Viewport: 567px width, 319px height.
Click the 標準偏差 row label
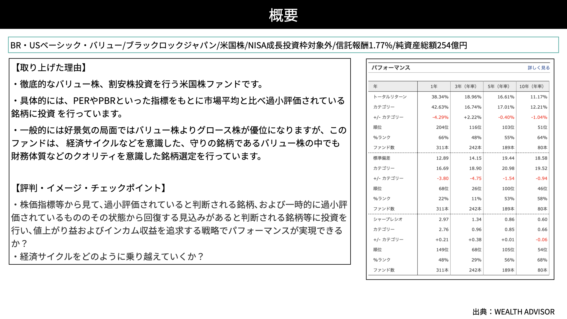tap(382, 158)
